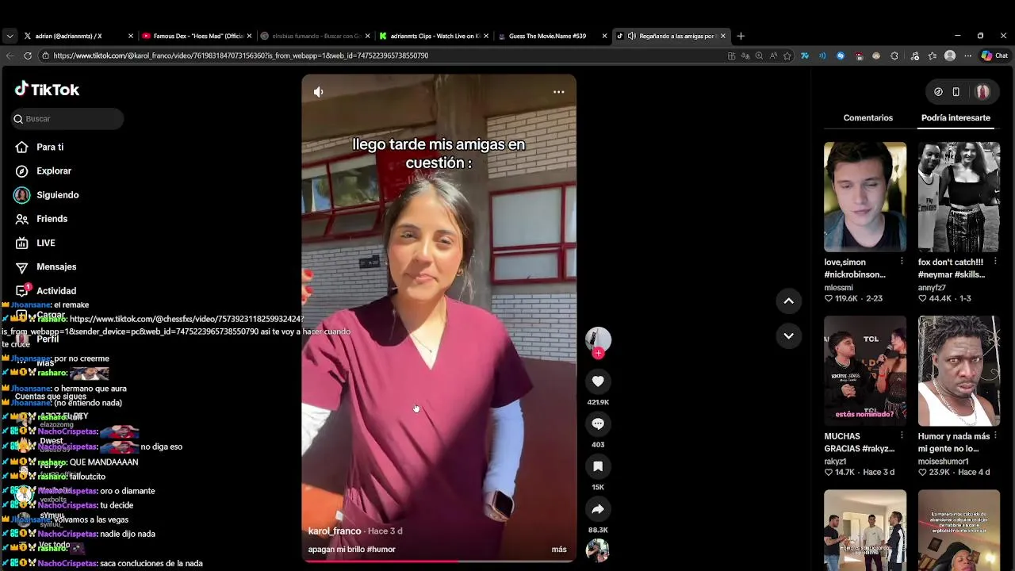Open the profile avatar at top right
1015x571 pixels.
[982, 92]
